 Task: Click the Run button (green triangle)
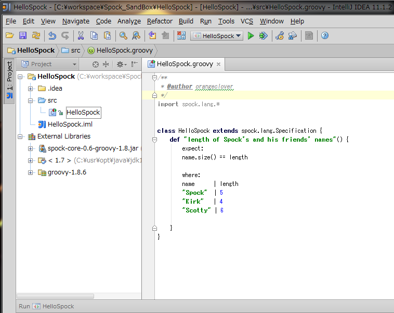click(x=251, y=36)
